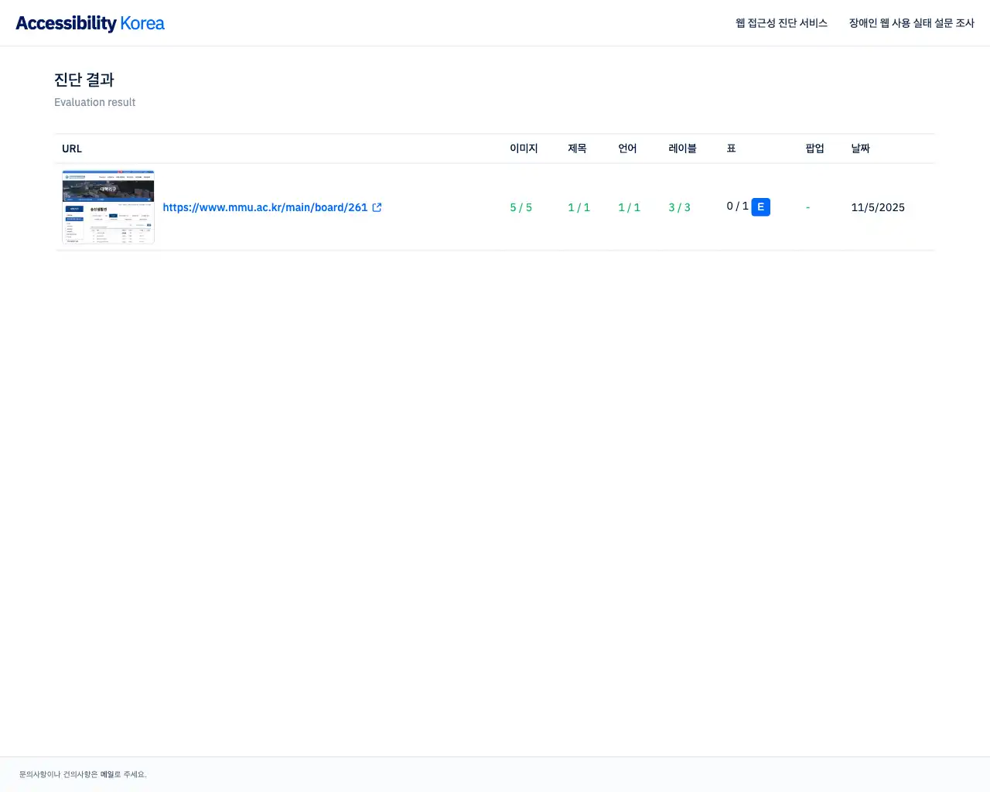The width and height of the screenshot is (990, 792).
Task: Click the 날짜 column header
Action: coord(860,148)
